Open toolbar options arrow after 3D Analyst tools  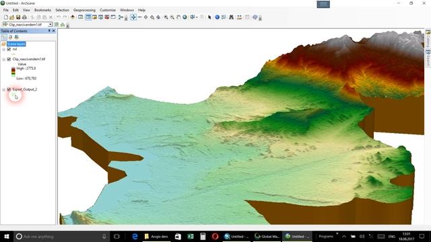(x=67, y=26)
